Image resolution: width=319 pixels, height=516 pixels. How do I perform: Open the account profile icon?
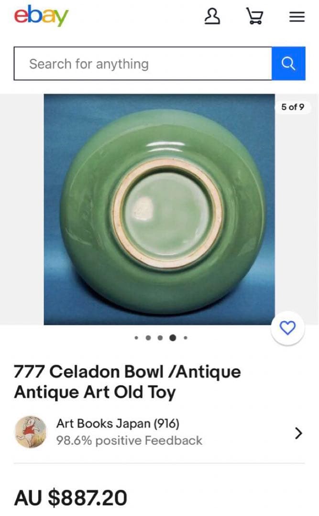(x=212, y=16)
